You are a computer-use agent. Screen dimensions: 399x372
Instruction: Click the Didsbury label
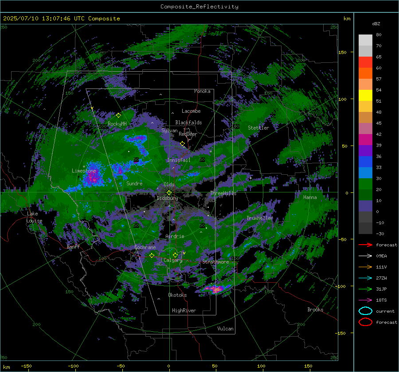click(167, 198)
